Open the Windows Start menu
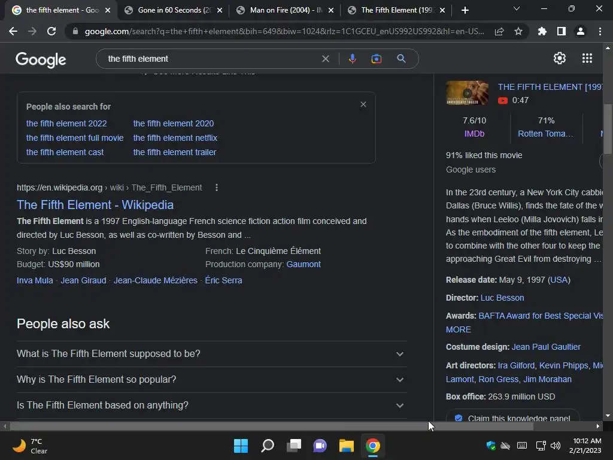 pyautogui.click(x=241, y=446)
